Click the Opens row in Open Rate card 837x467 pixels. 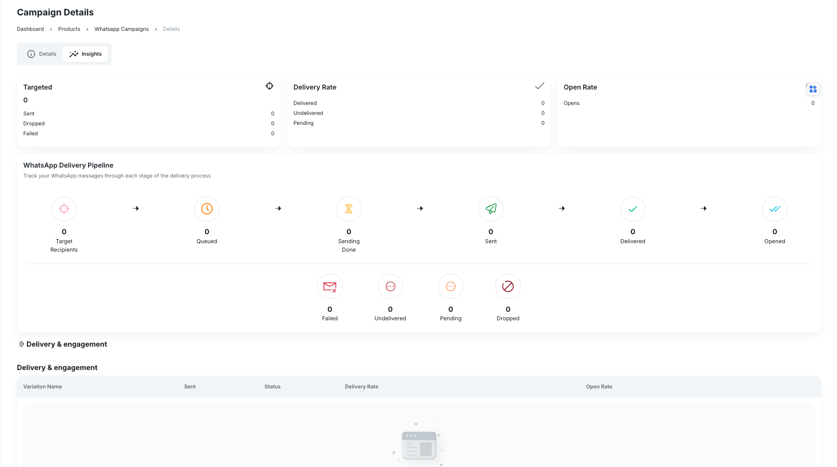[689, 103]
